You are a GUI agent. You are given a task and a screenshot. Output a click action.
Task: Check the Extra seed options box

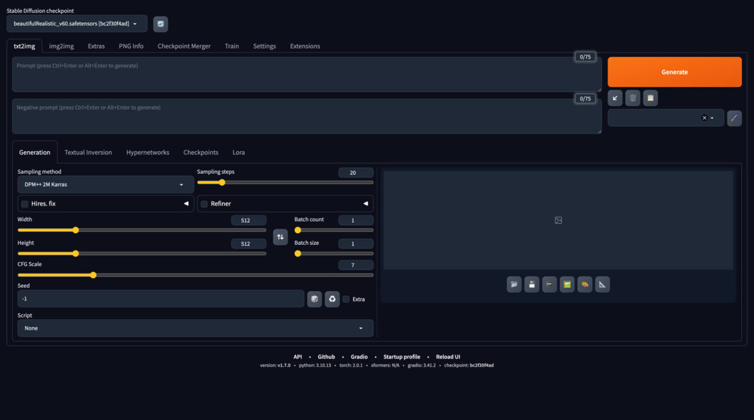(346, 299)
